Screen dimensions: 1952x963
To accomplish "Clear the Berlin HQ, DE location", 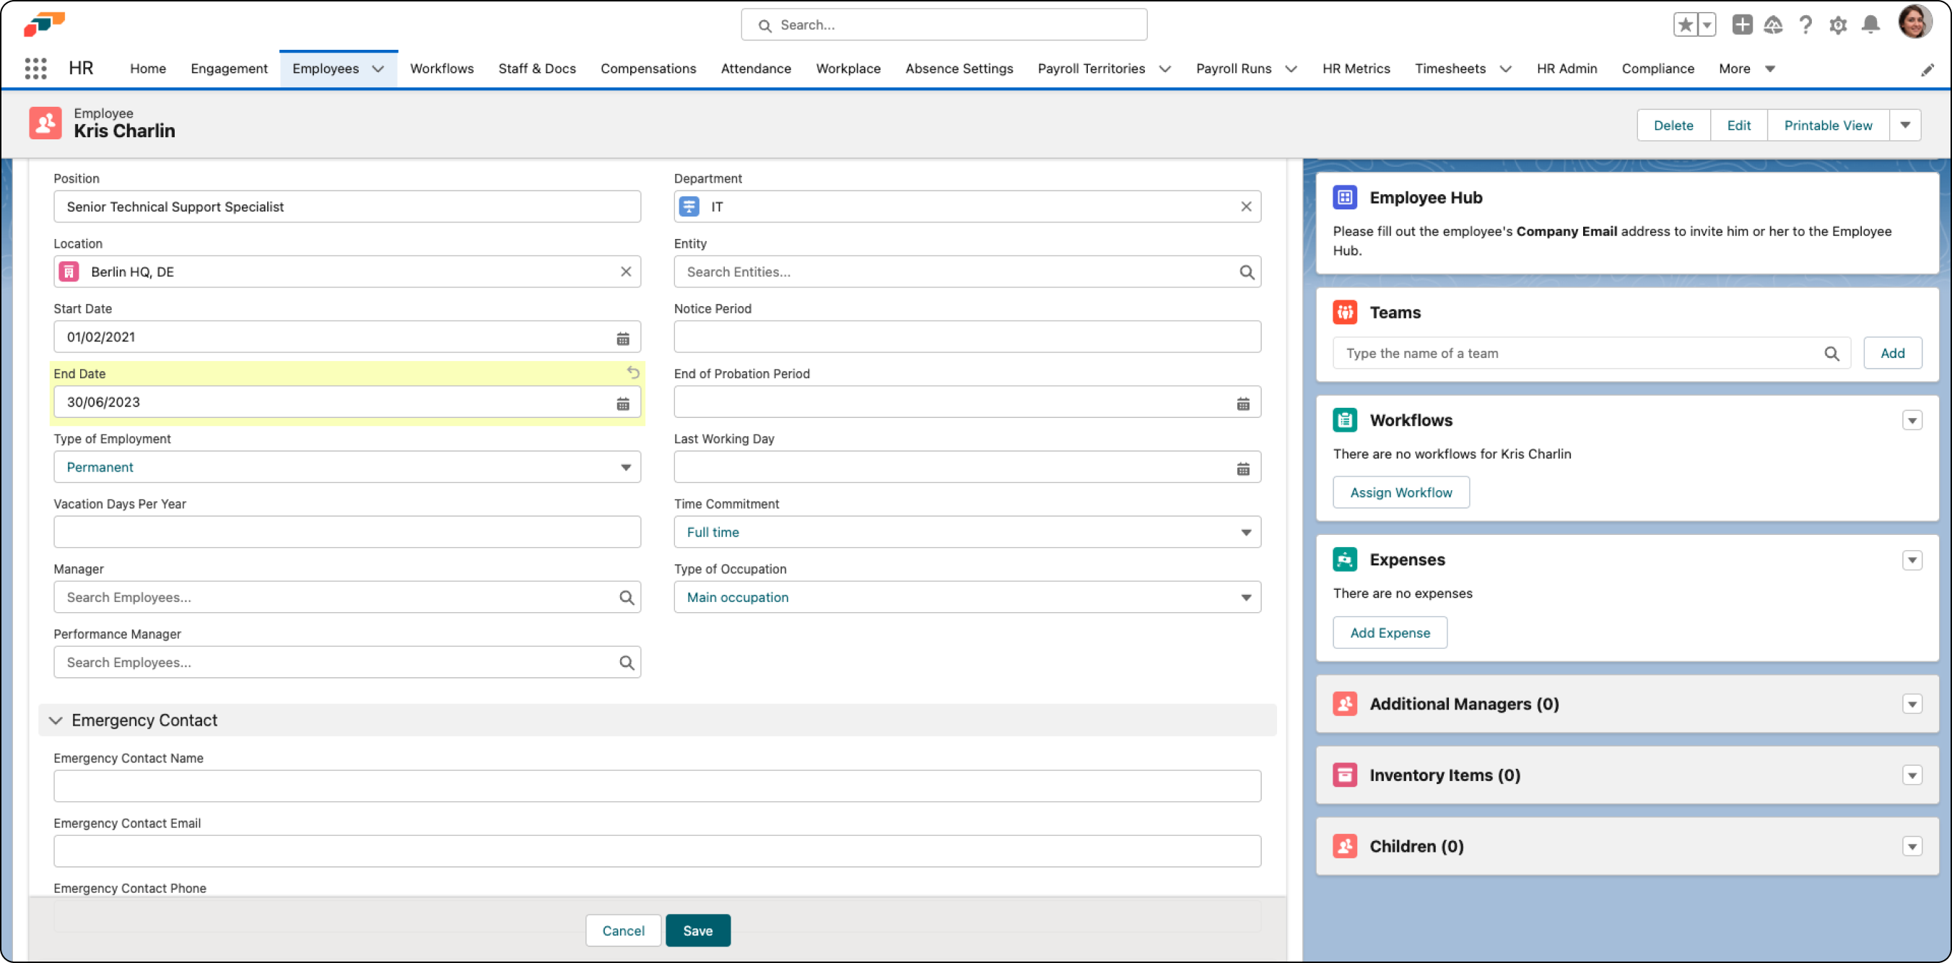I will [626, 271].
